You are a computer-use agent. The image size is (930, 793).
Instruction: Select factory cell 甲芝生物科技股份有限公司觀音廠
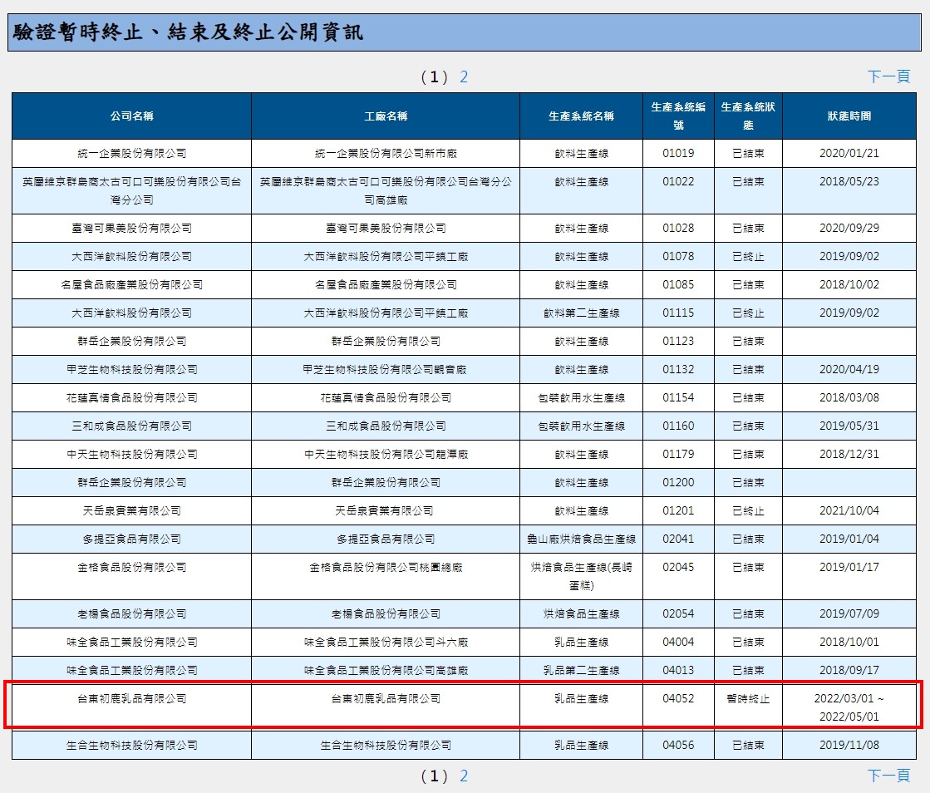(386, 370)
